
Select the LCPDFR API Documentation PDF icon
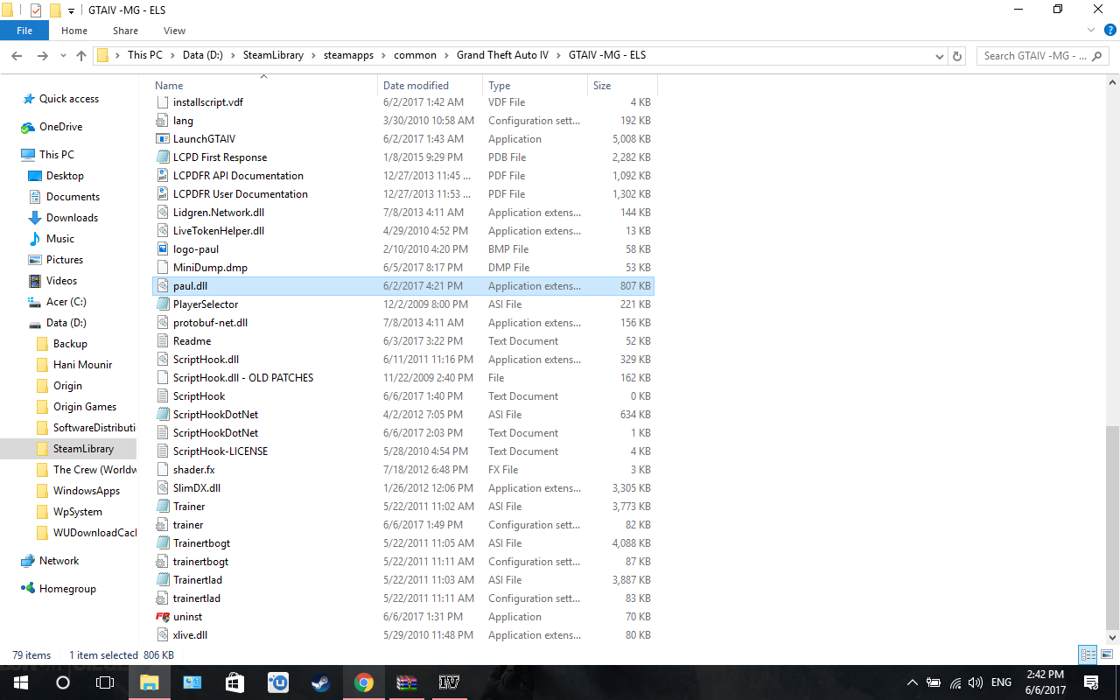[162, 176]
